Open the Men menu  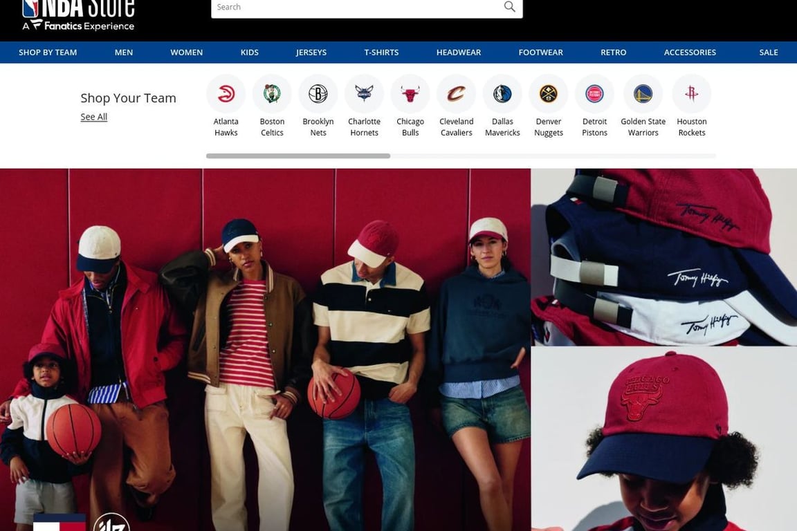click(x=124, y=53)
